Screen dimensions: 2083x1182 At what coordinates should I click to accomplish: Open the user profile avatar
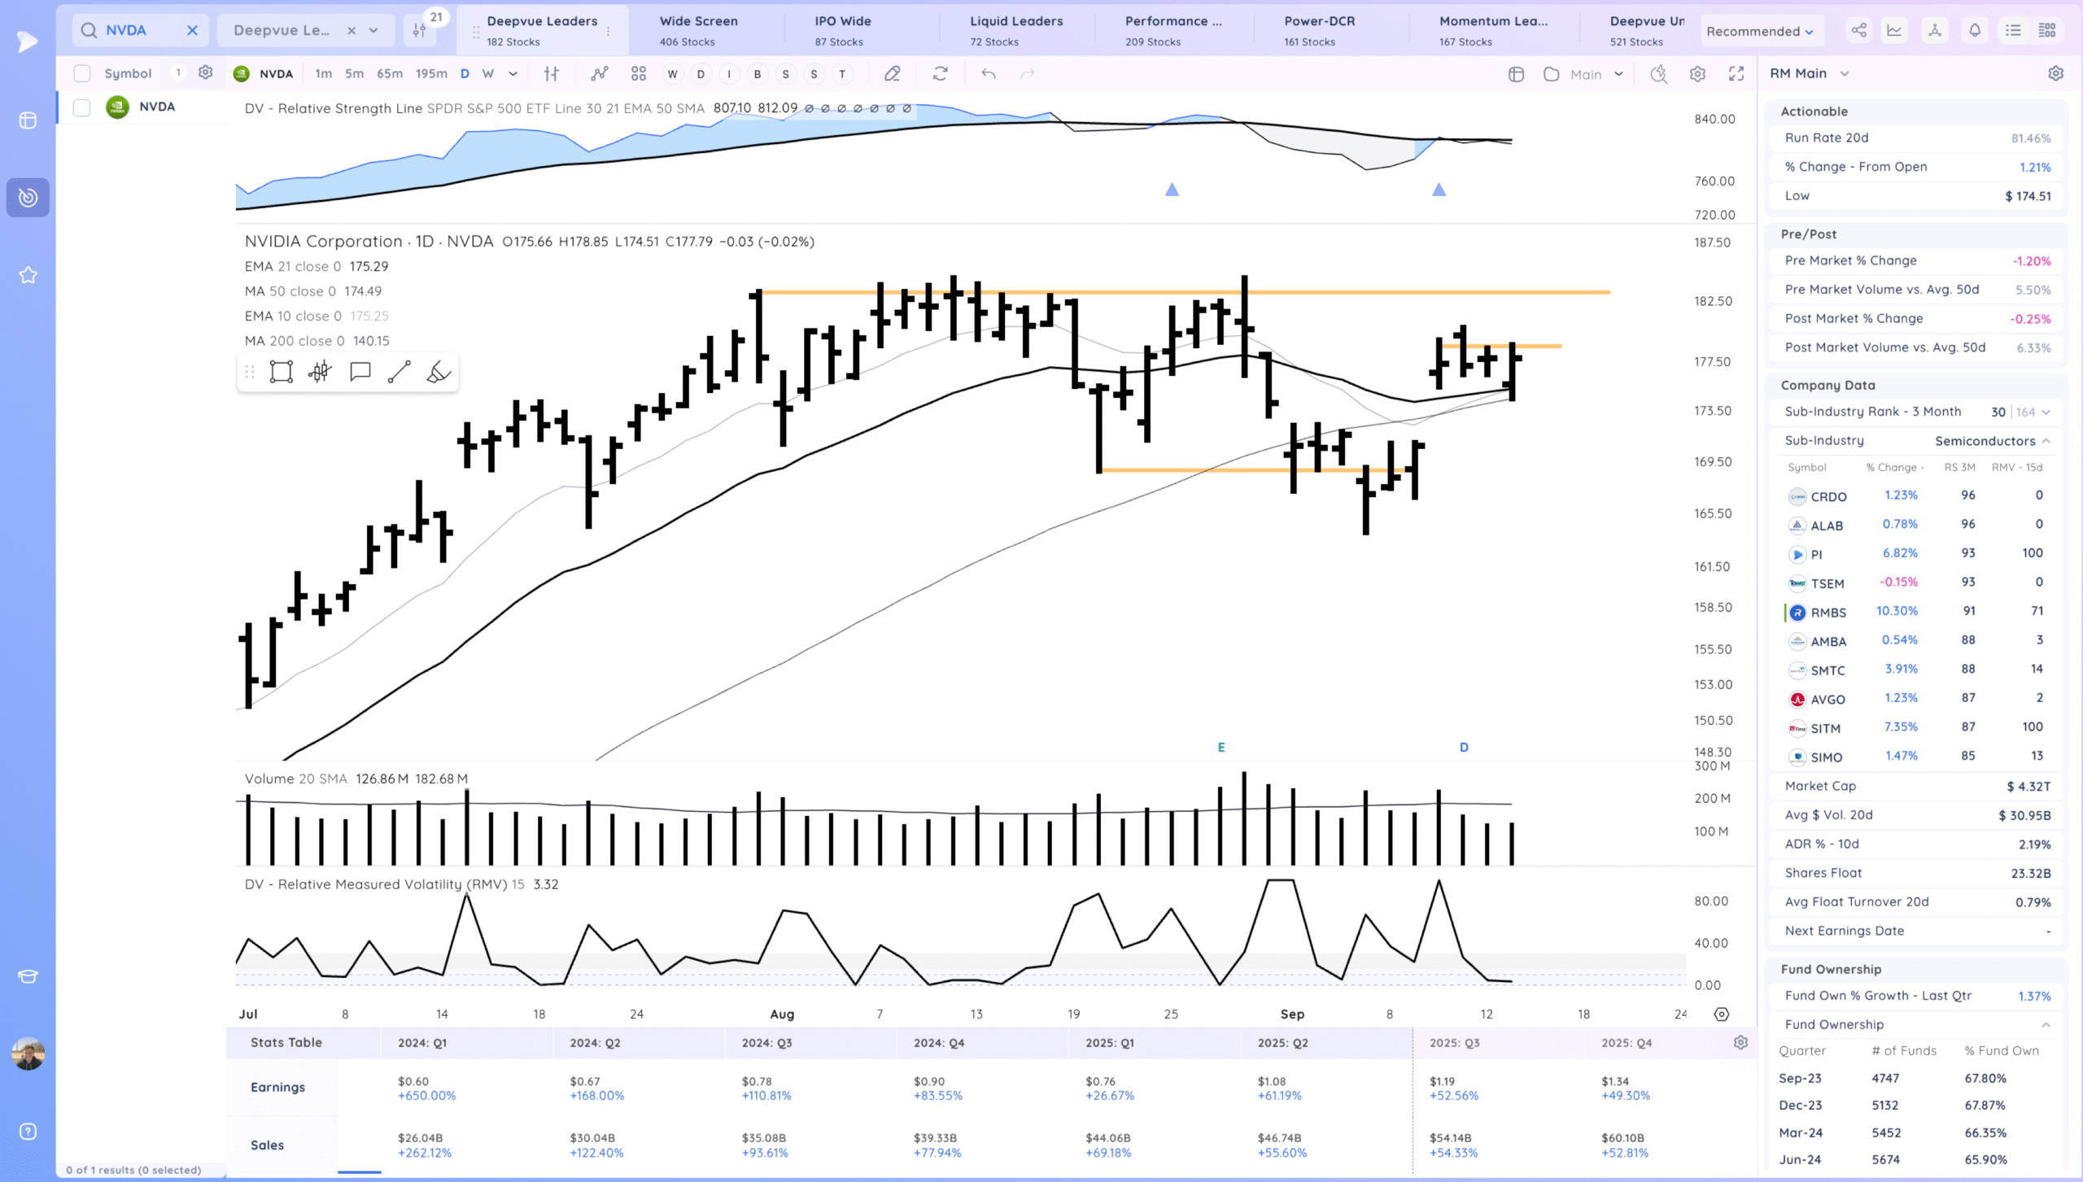point(28,1053)
